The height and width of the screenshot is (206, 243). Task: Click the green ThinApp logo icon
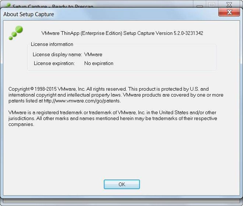click(x=16, y=33)
